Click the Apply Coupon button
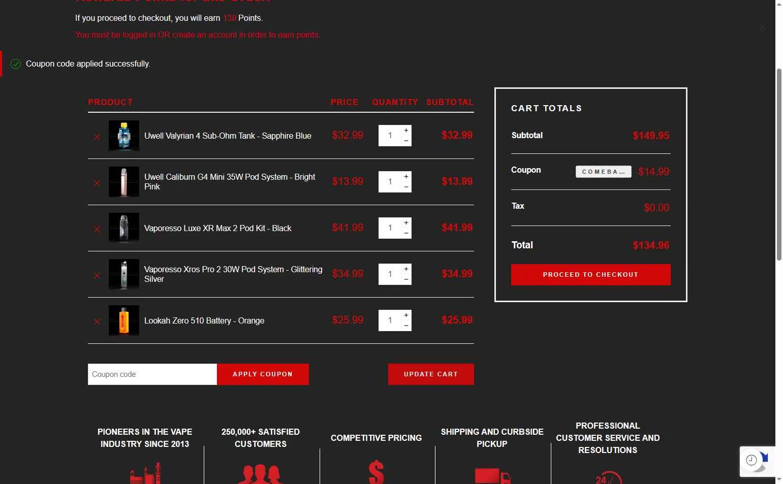Viewport: 783px width, 484px height. tap(263, 374)
